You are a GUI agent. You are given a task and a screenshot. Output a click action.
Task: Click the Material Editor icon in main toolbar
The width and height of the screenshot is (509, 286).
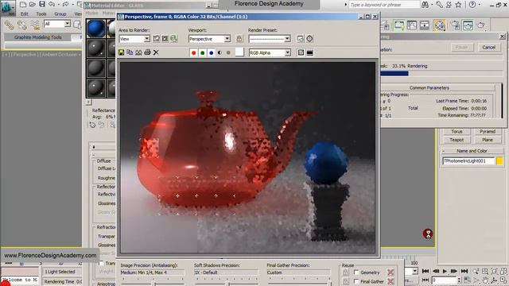click(x=439, y=25)
